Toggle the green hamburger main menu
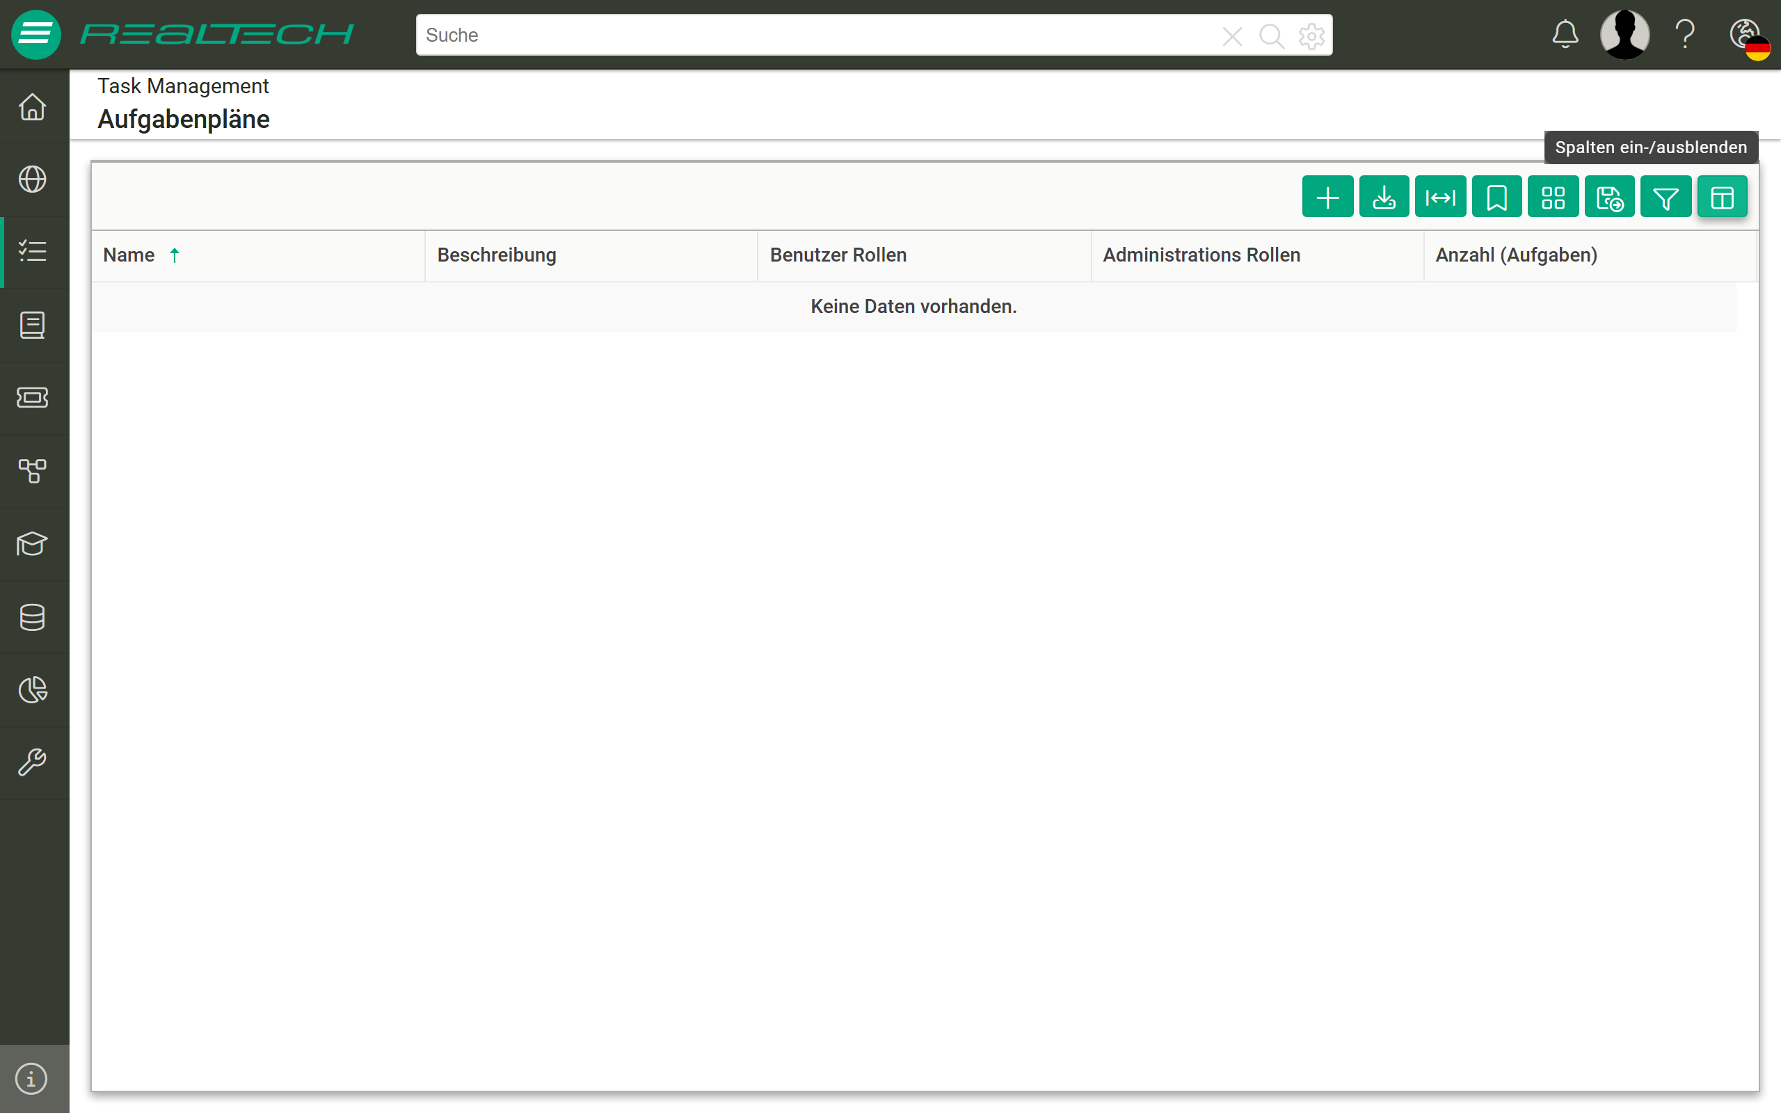Screen dimensions: 1781x1113 click(x=35, y=35)
